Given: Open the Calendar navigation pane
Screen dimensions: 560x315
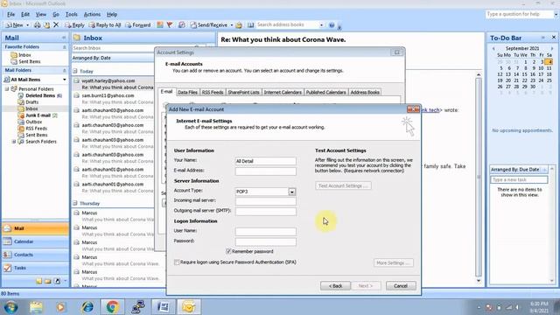Looking at the screenshot, I should (35, 241).
